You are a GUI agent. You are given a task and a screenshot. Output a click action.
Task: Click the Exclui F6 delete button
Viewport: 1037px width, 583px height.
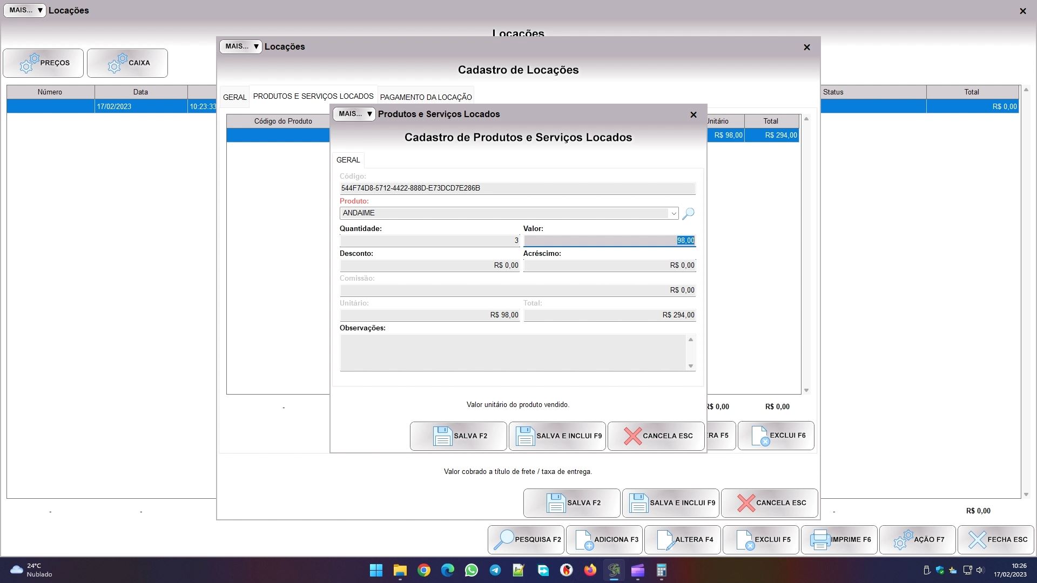(776, 436)
